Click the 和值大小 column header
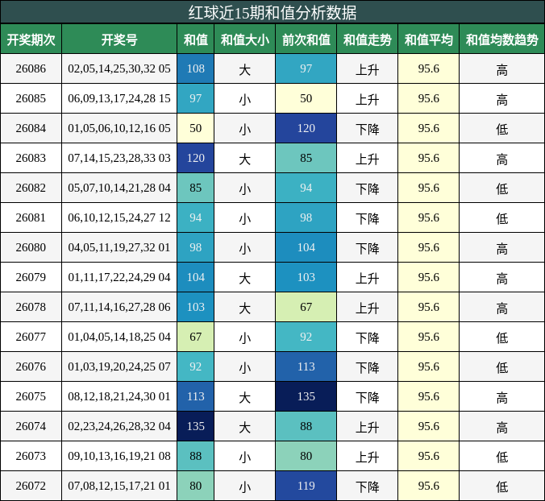The width and height of the screenshot is (545, 501). pos(245,39)
